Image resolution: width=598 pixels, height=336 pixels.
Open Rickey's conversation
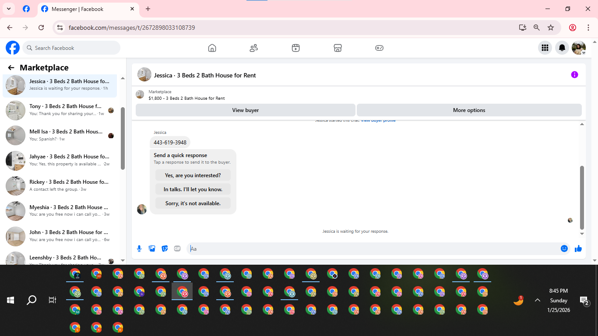click(60, 185)
